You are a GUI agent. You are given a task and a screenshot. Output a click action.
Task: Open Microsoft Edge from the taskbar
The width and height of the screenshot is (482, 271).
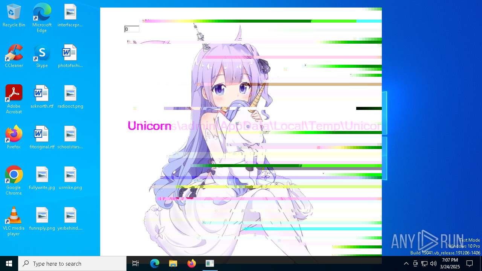point(155,263)
